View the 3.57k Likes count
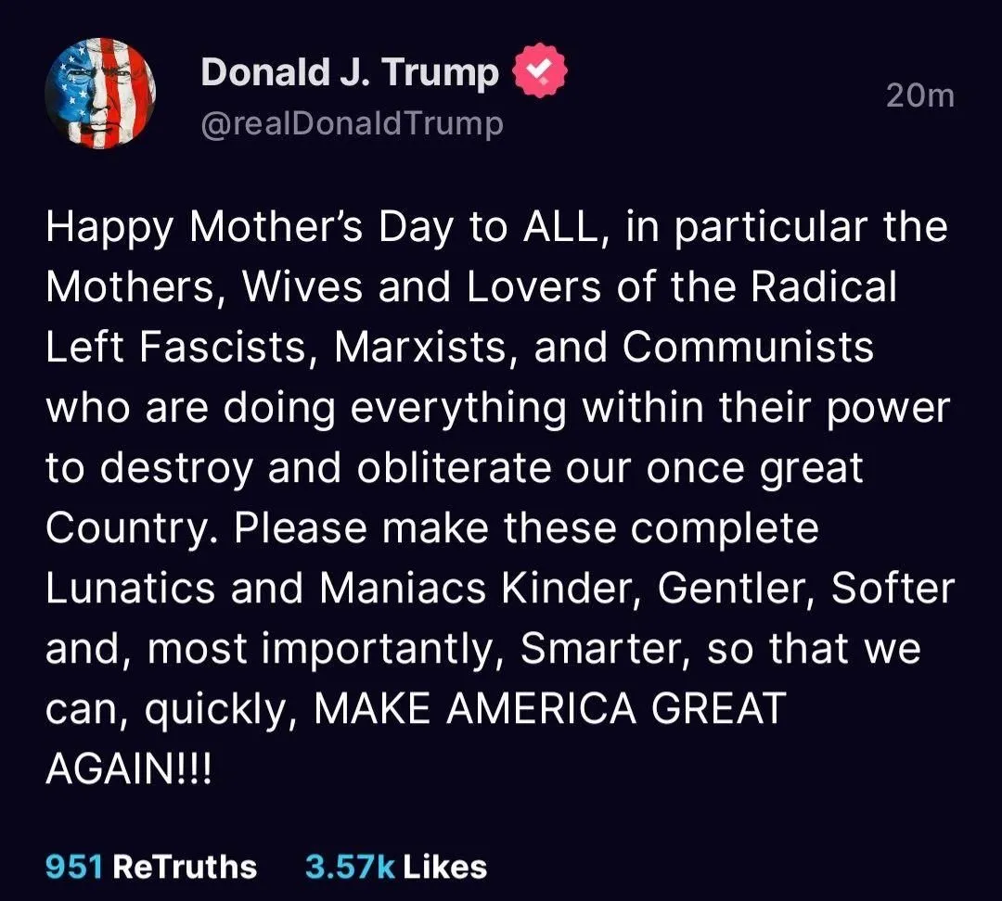The width and height of the screenshot is (1002, 901). 395,867
